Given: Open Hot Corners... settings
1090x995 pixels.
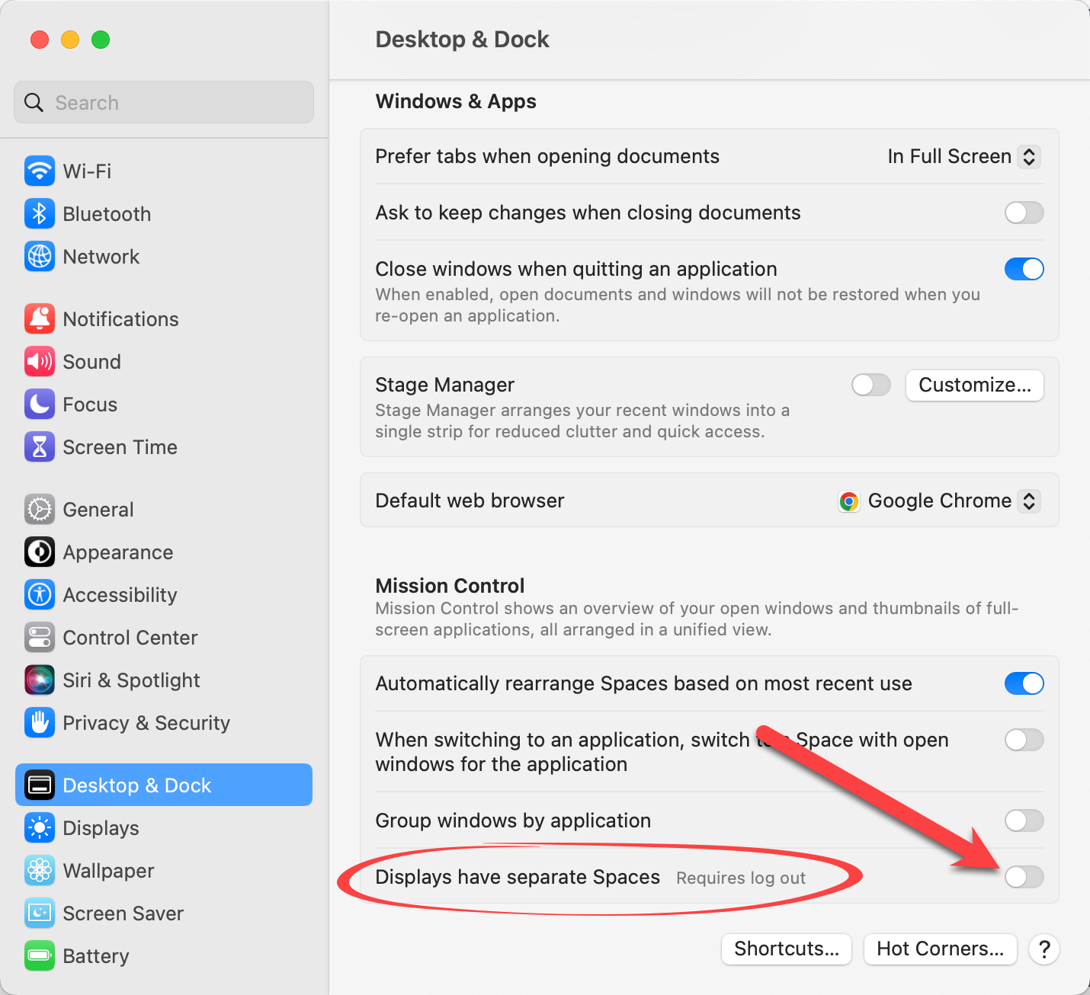Looking at the screenshot, I should (940, 949).
